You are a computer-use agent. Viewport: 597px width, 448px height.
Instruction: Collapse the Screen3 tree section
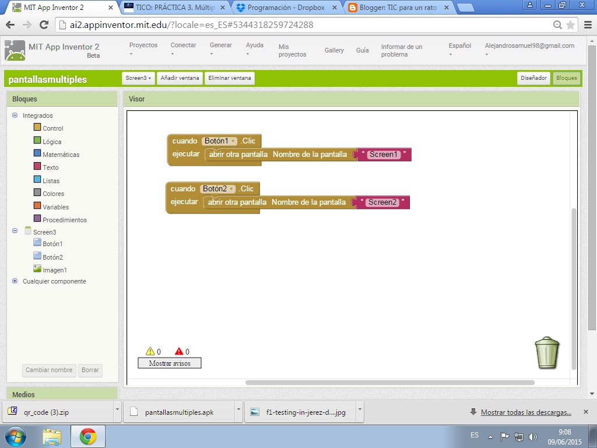(x=15, y=230)
